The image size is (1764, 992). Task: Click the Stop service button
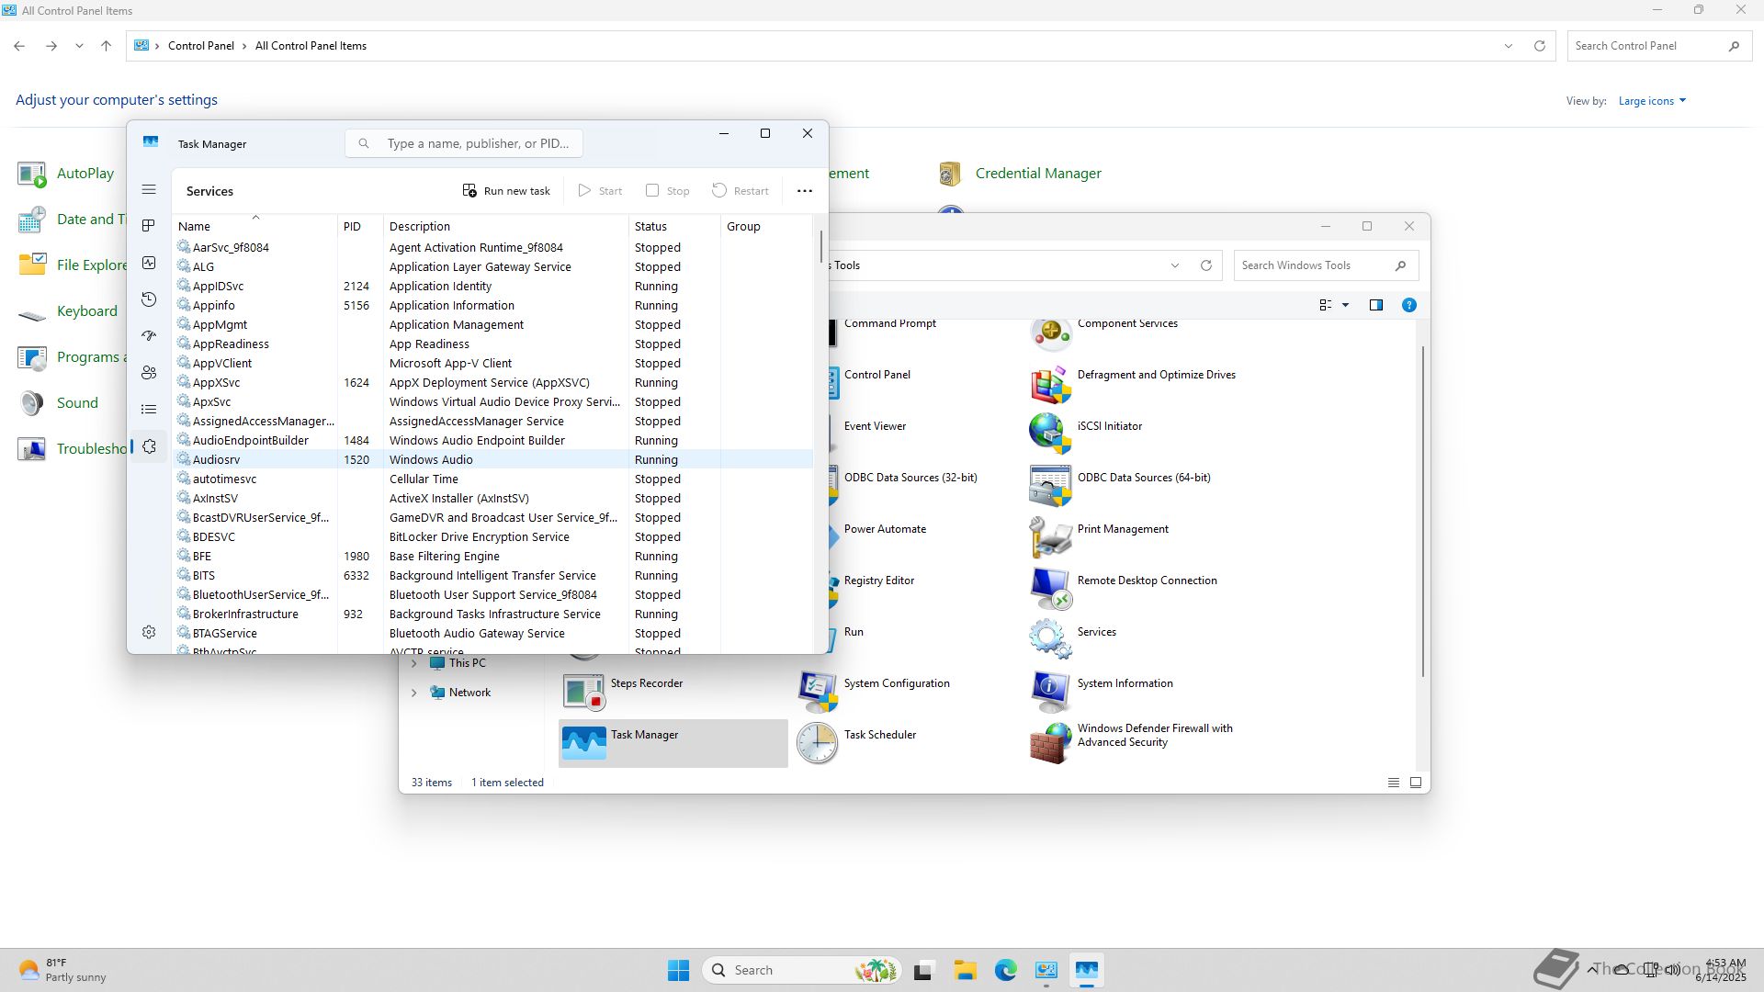668,191
